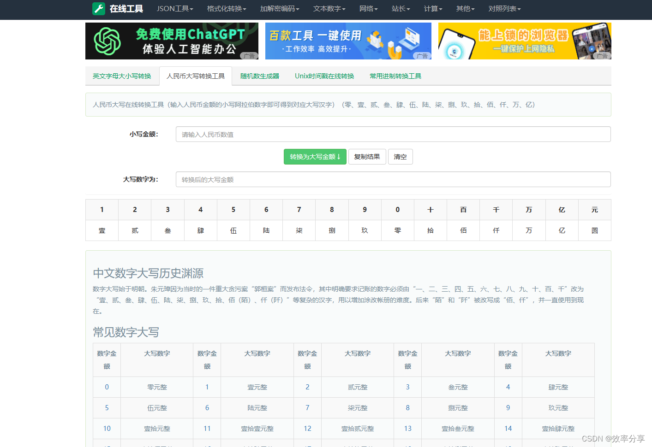Image resolution: width=652 pixels, height=447 pixels.
Task: Click the 中文数字大写历史渊源 heading
Action: [148, 273]
